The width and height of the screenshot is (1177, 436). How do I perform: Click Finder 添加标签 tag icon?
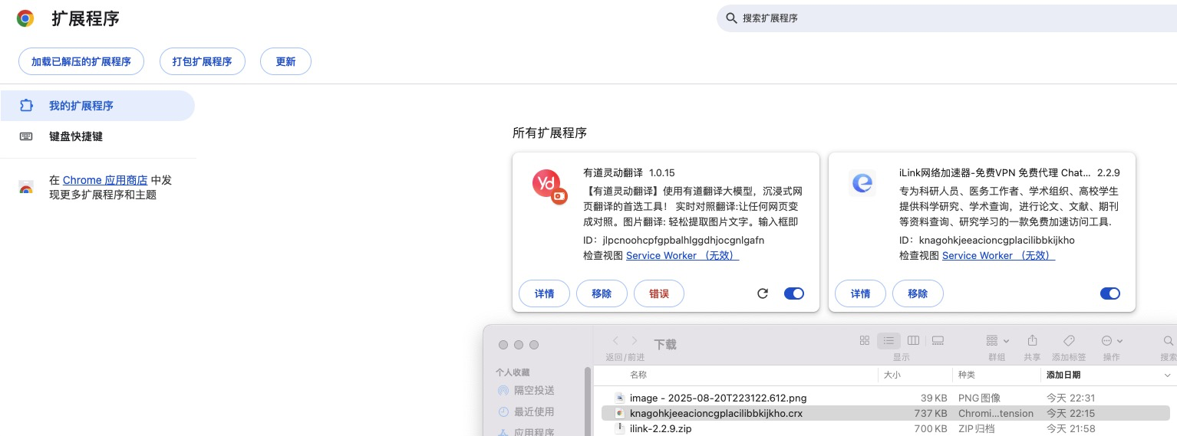pos(1069,340)
